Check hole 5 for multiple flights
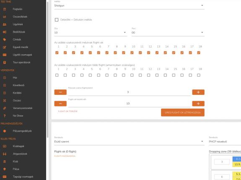Viewport: 241px width, 180px height. click(x=90, y=75)
